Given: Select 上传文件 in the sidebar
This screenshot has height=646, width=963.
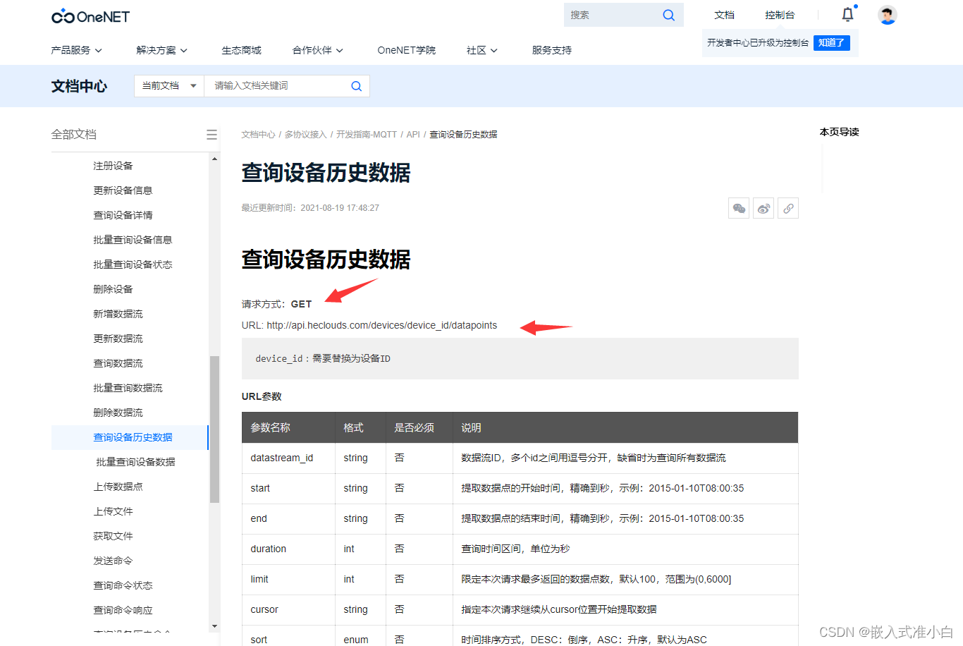Looking at the screenshot, I should [112, 511].
